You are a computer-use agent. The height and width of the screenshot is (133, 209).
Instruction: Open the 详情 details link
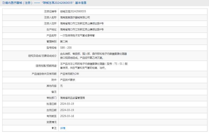click(63, 128)
